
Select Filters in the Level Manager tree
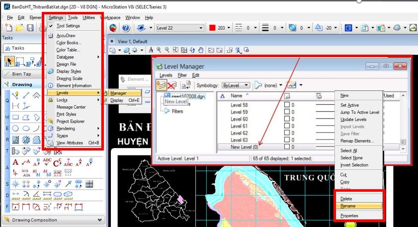point(177,111)
